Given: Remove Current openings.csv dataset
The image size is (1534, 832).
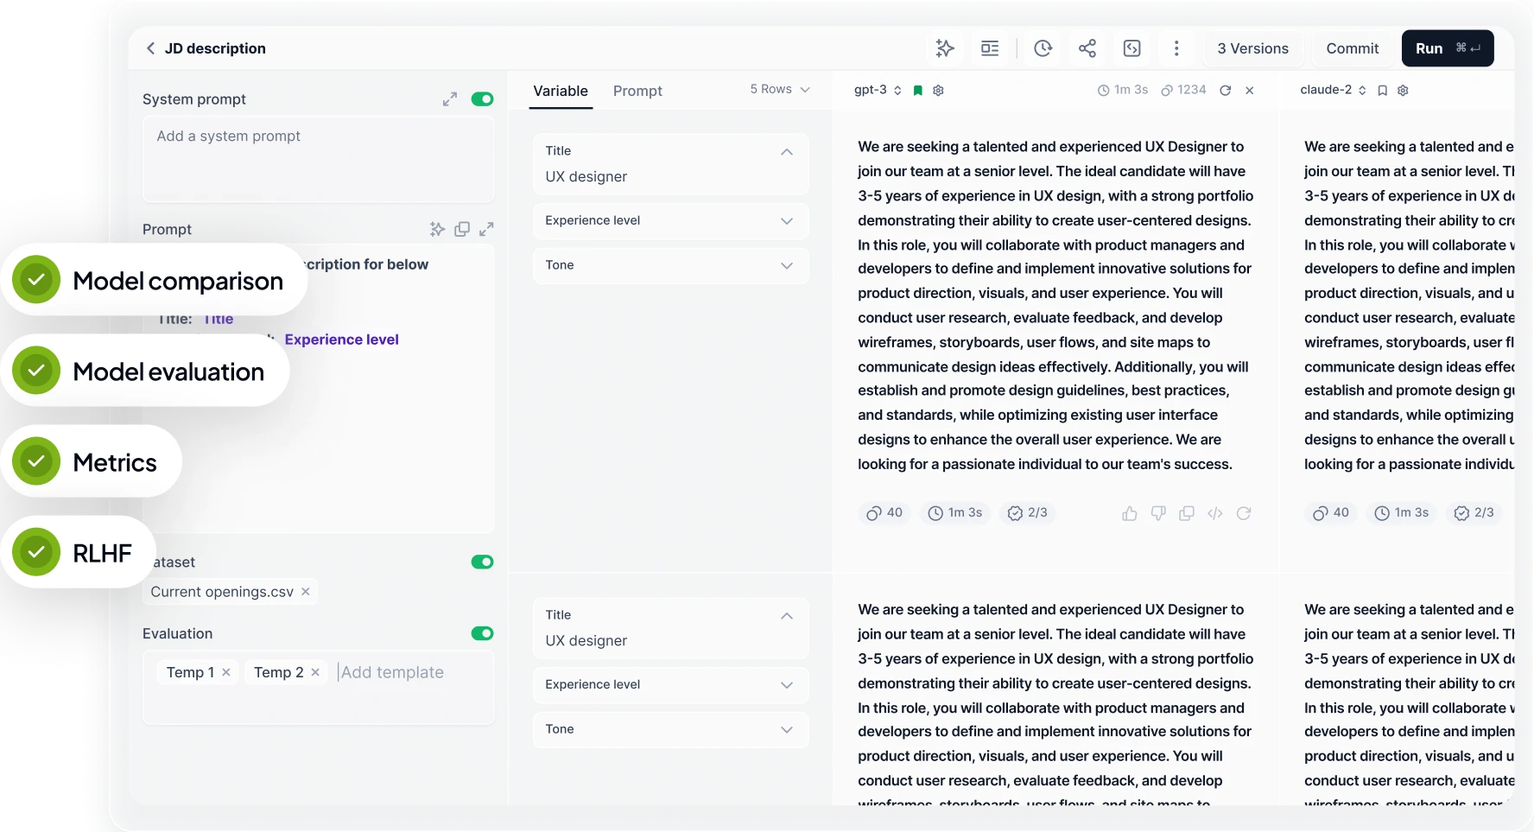Looking at the screenshot, I should (x=306, y=592).
